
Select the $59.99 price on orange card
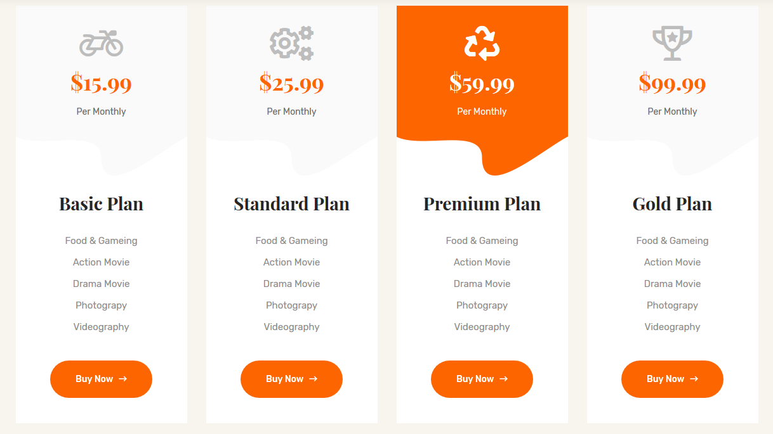[482, 84]
